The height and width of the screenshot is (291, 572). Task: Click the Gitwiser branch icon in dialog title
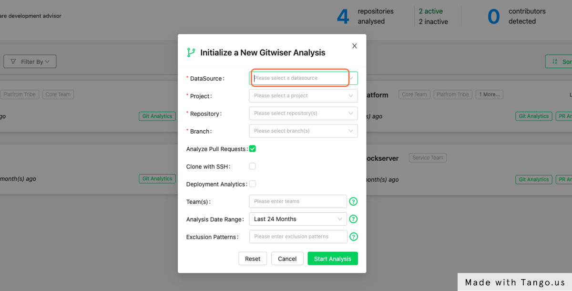[191, 52]
